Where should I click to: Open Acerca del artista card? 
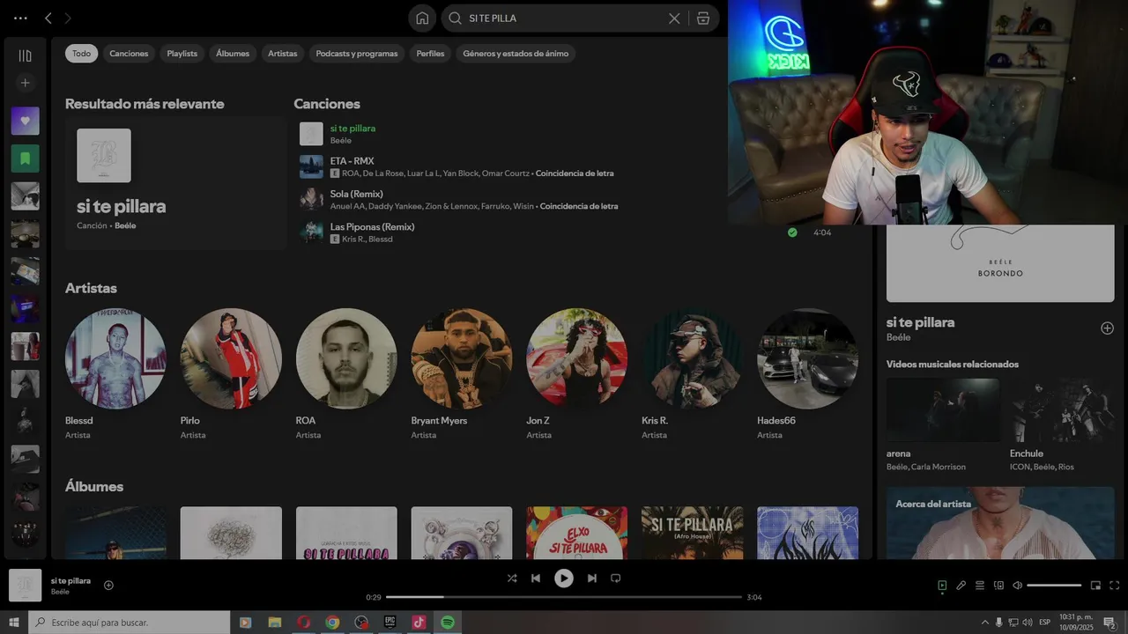(1000, 523)
